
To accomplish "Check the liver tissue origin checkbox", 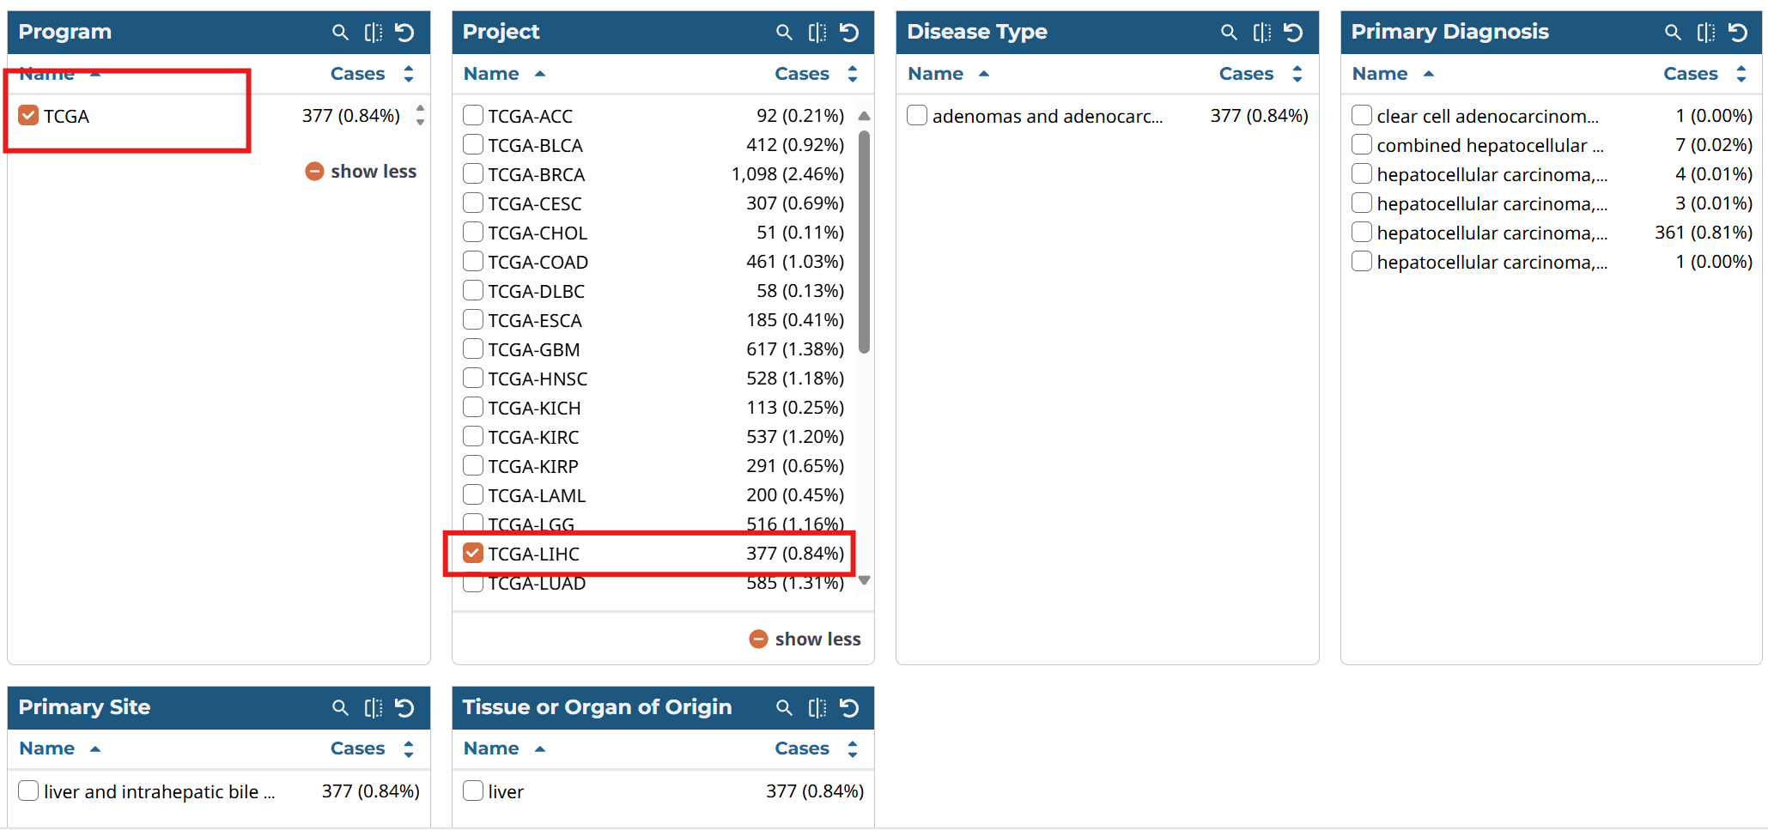I will point(472,791).
